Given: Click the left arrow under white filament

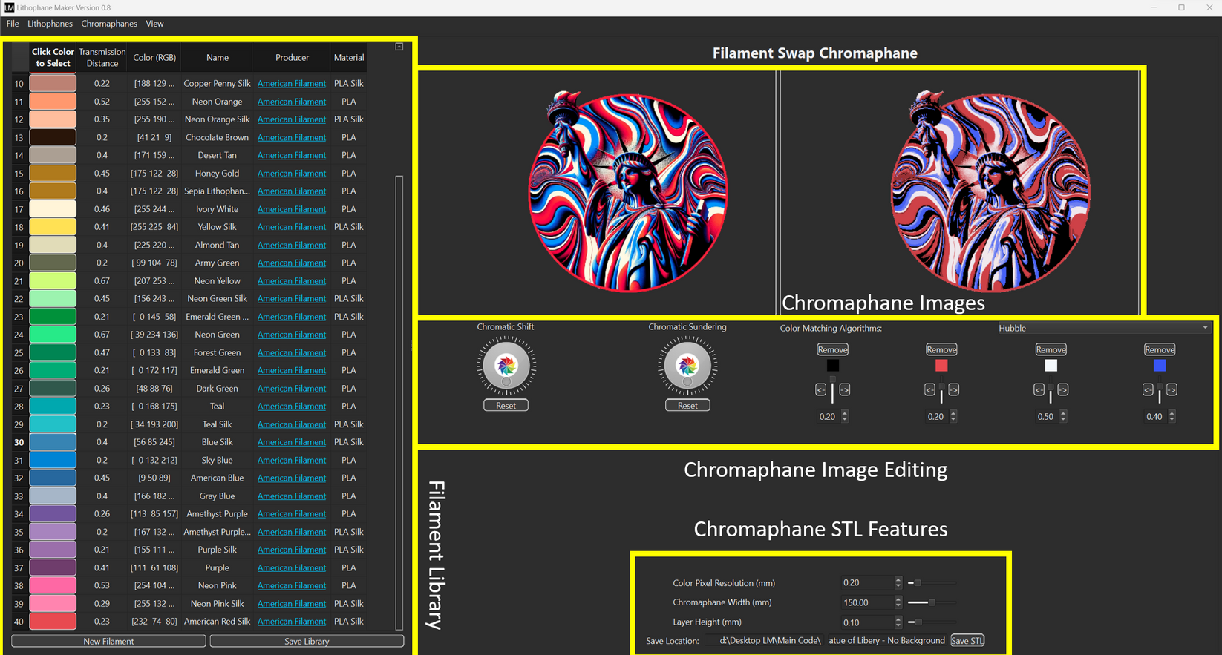Looking at the screenshot, I should point(1039,389).
